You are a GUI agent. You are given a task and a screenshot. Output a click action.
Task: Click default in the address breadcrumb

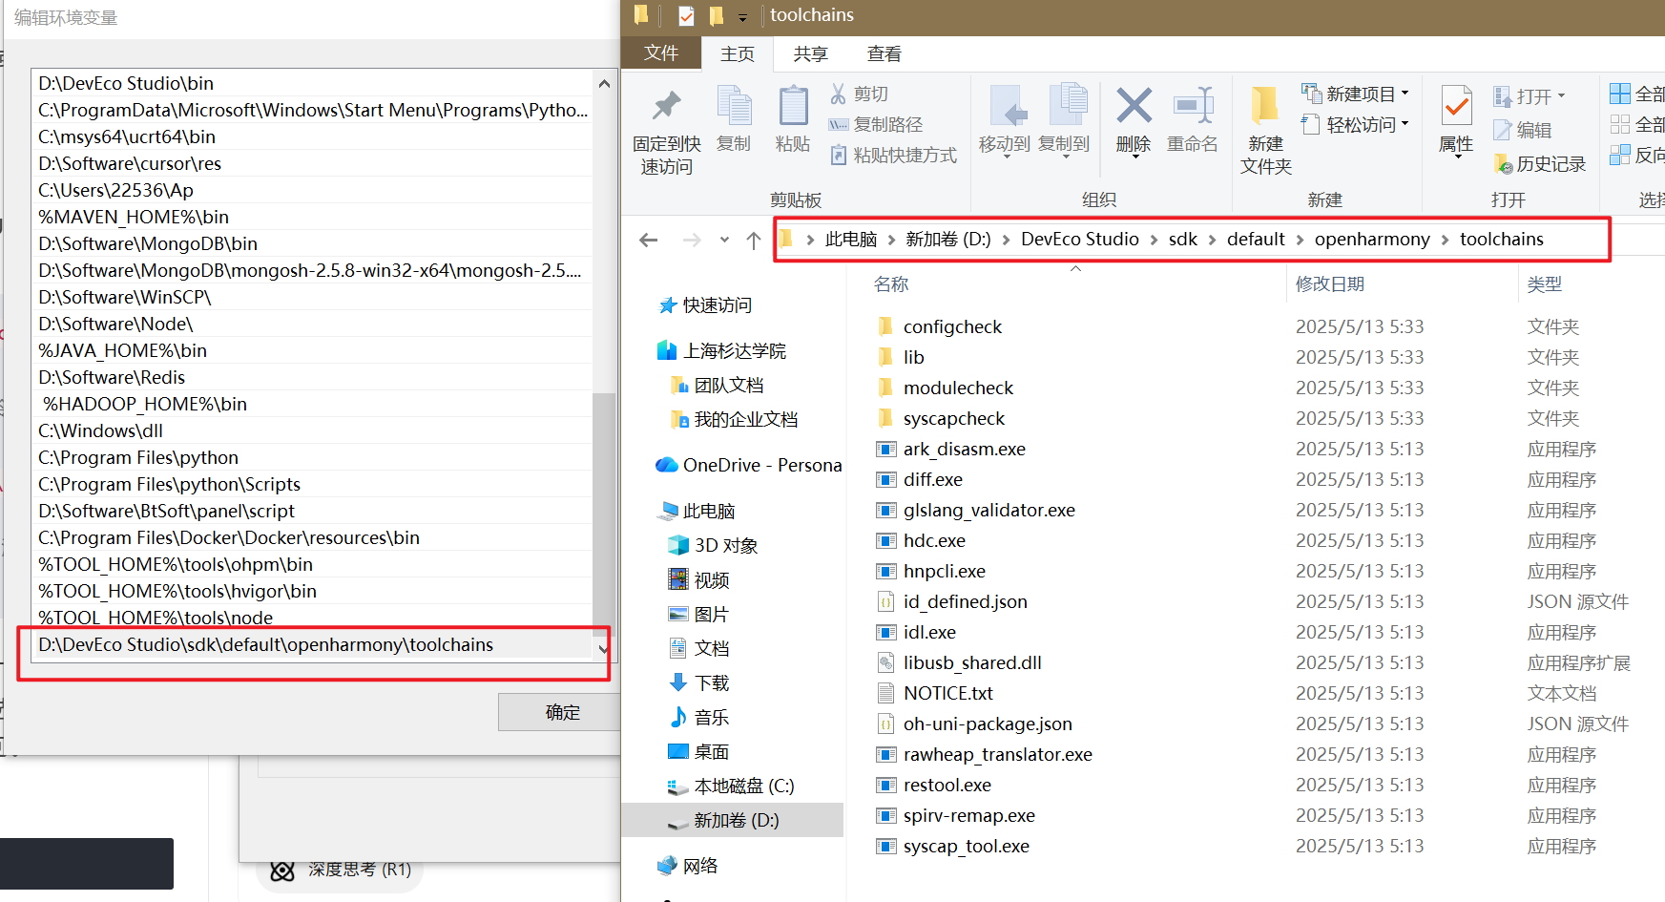(1256, 240)
